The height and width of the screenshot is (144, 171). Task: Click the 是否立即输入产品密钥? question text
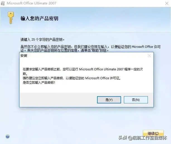[x=39, y=83]
